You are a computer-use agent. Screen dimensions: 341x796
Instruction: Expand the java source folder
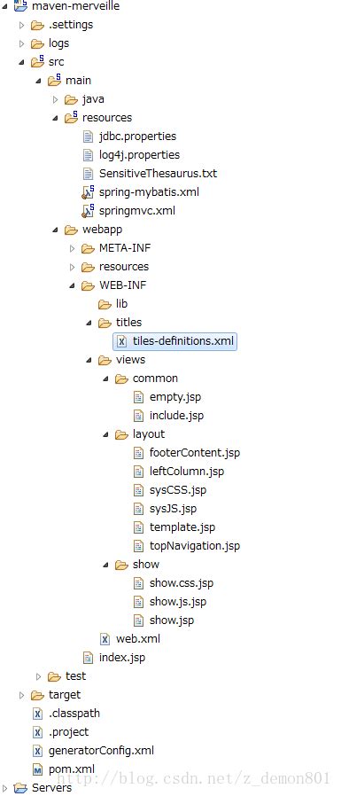(55, 99)
